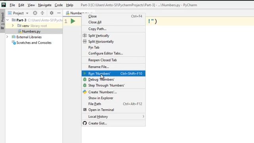Expand the External Libraries node
254x143 pixels.
(7, 37)
